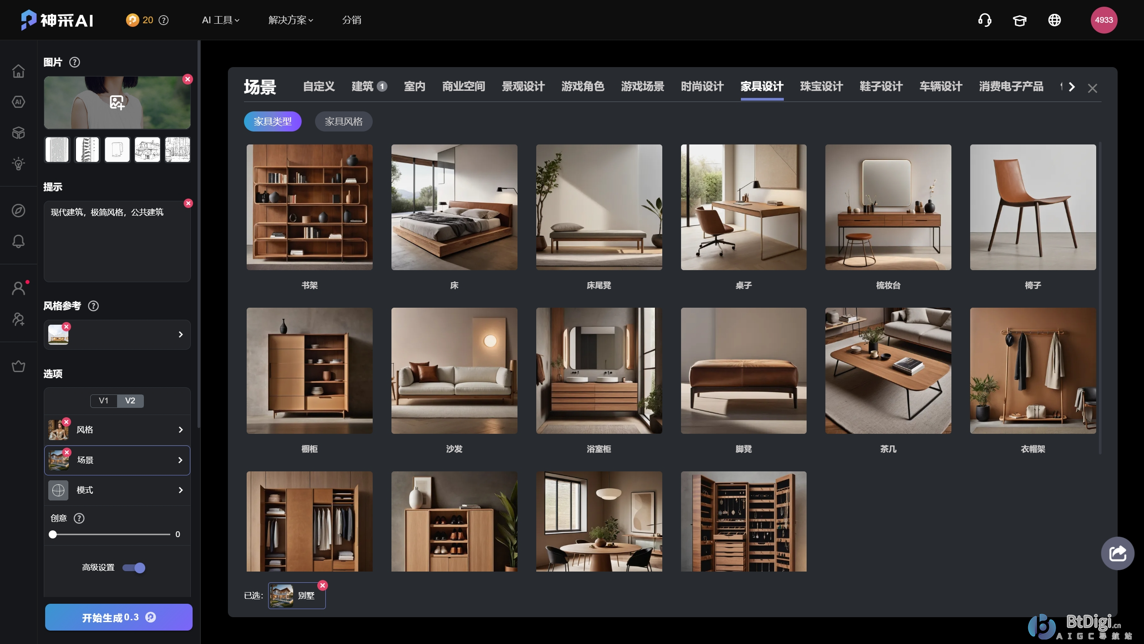Switch to the 室内 tab
Screen dimensions: 1144x644
coord(414,86)
